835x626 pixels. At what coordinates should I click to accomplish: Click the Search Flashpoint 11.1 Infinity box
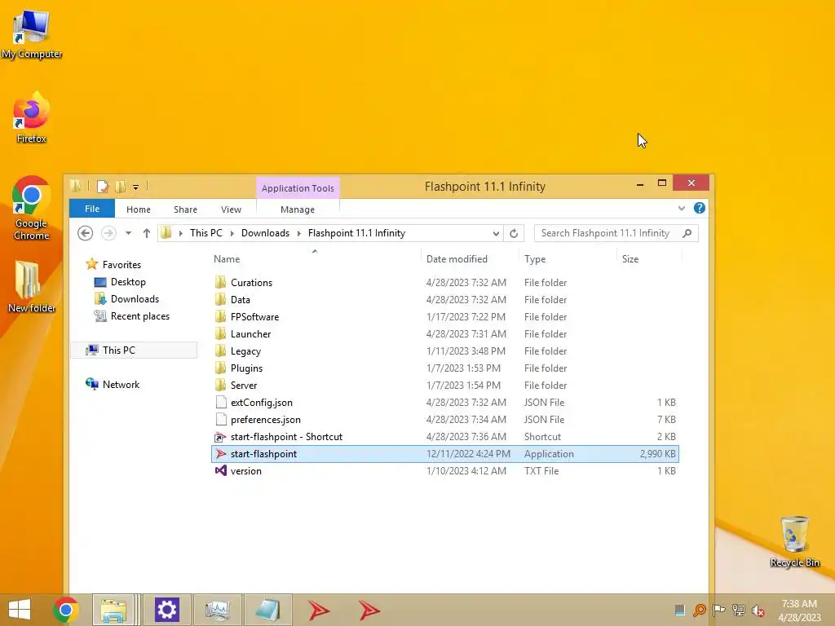pos(616,233)
